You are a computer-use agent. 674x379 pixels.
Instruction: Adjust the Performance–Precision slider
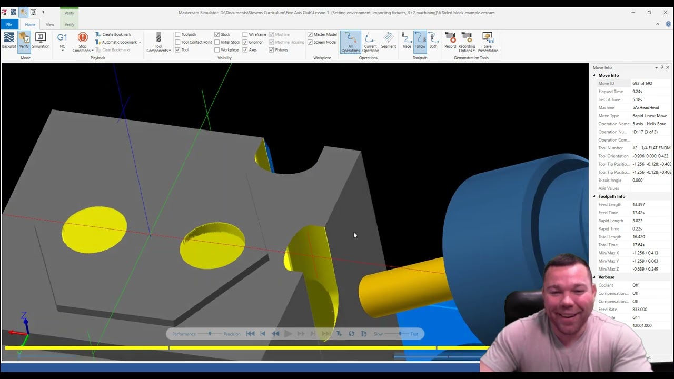[210, 334]
